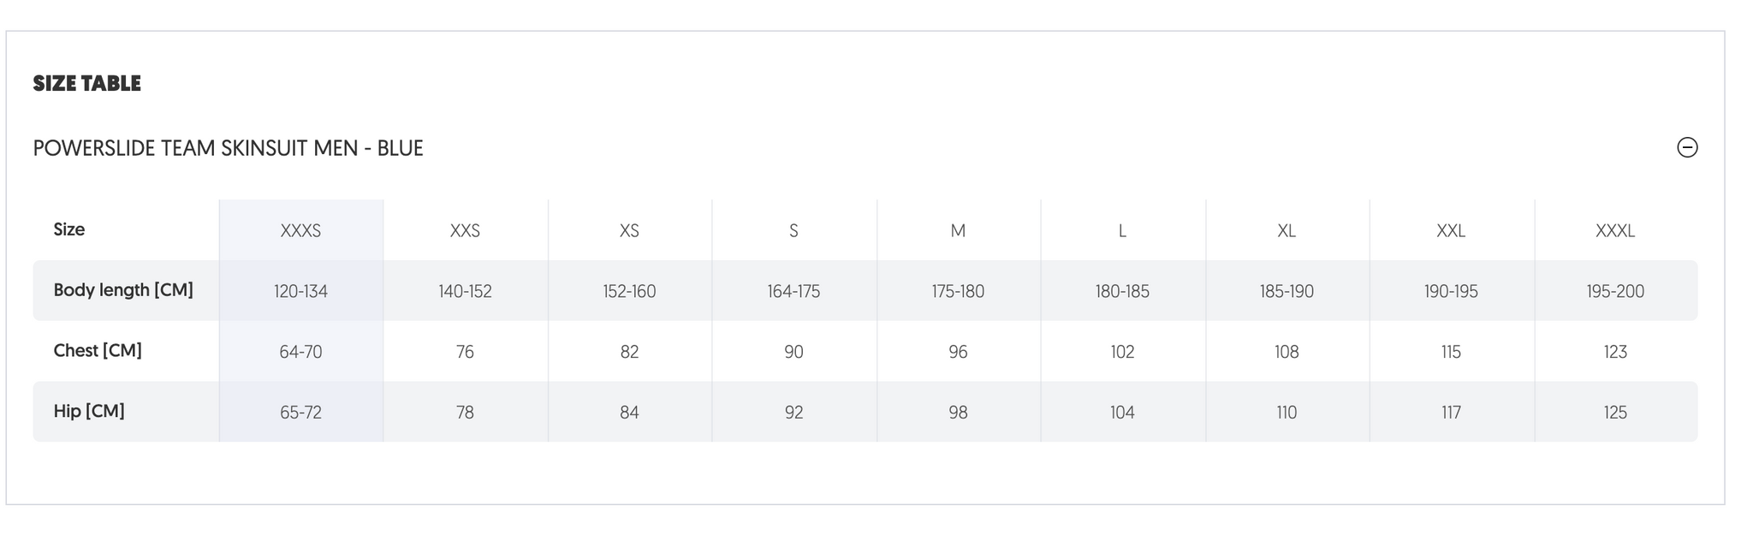Click the Body length [CM] row label

point(123,290)
